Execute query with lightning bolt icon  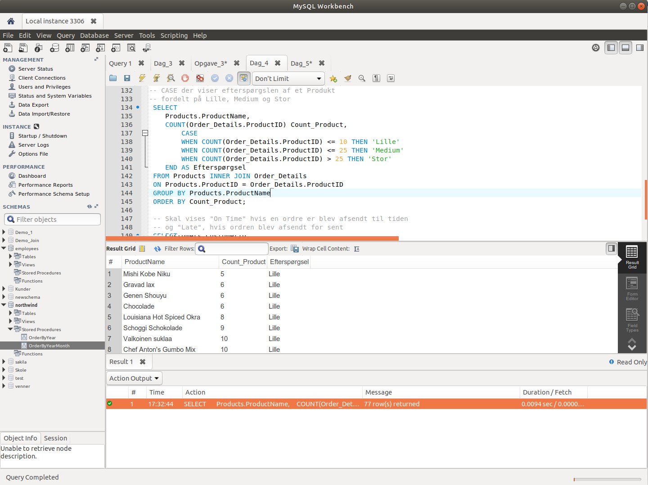[142, 78]
